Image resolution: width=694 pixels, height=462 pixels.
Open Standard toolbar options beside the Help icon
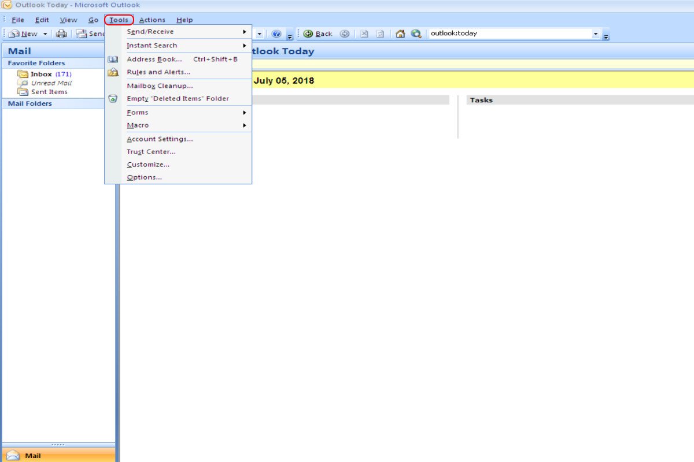(x=290, y=36)
